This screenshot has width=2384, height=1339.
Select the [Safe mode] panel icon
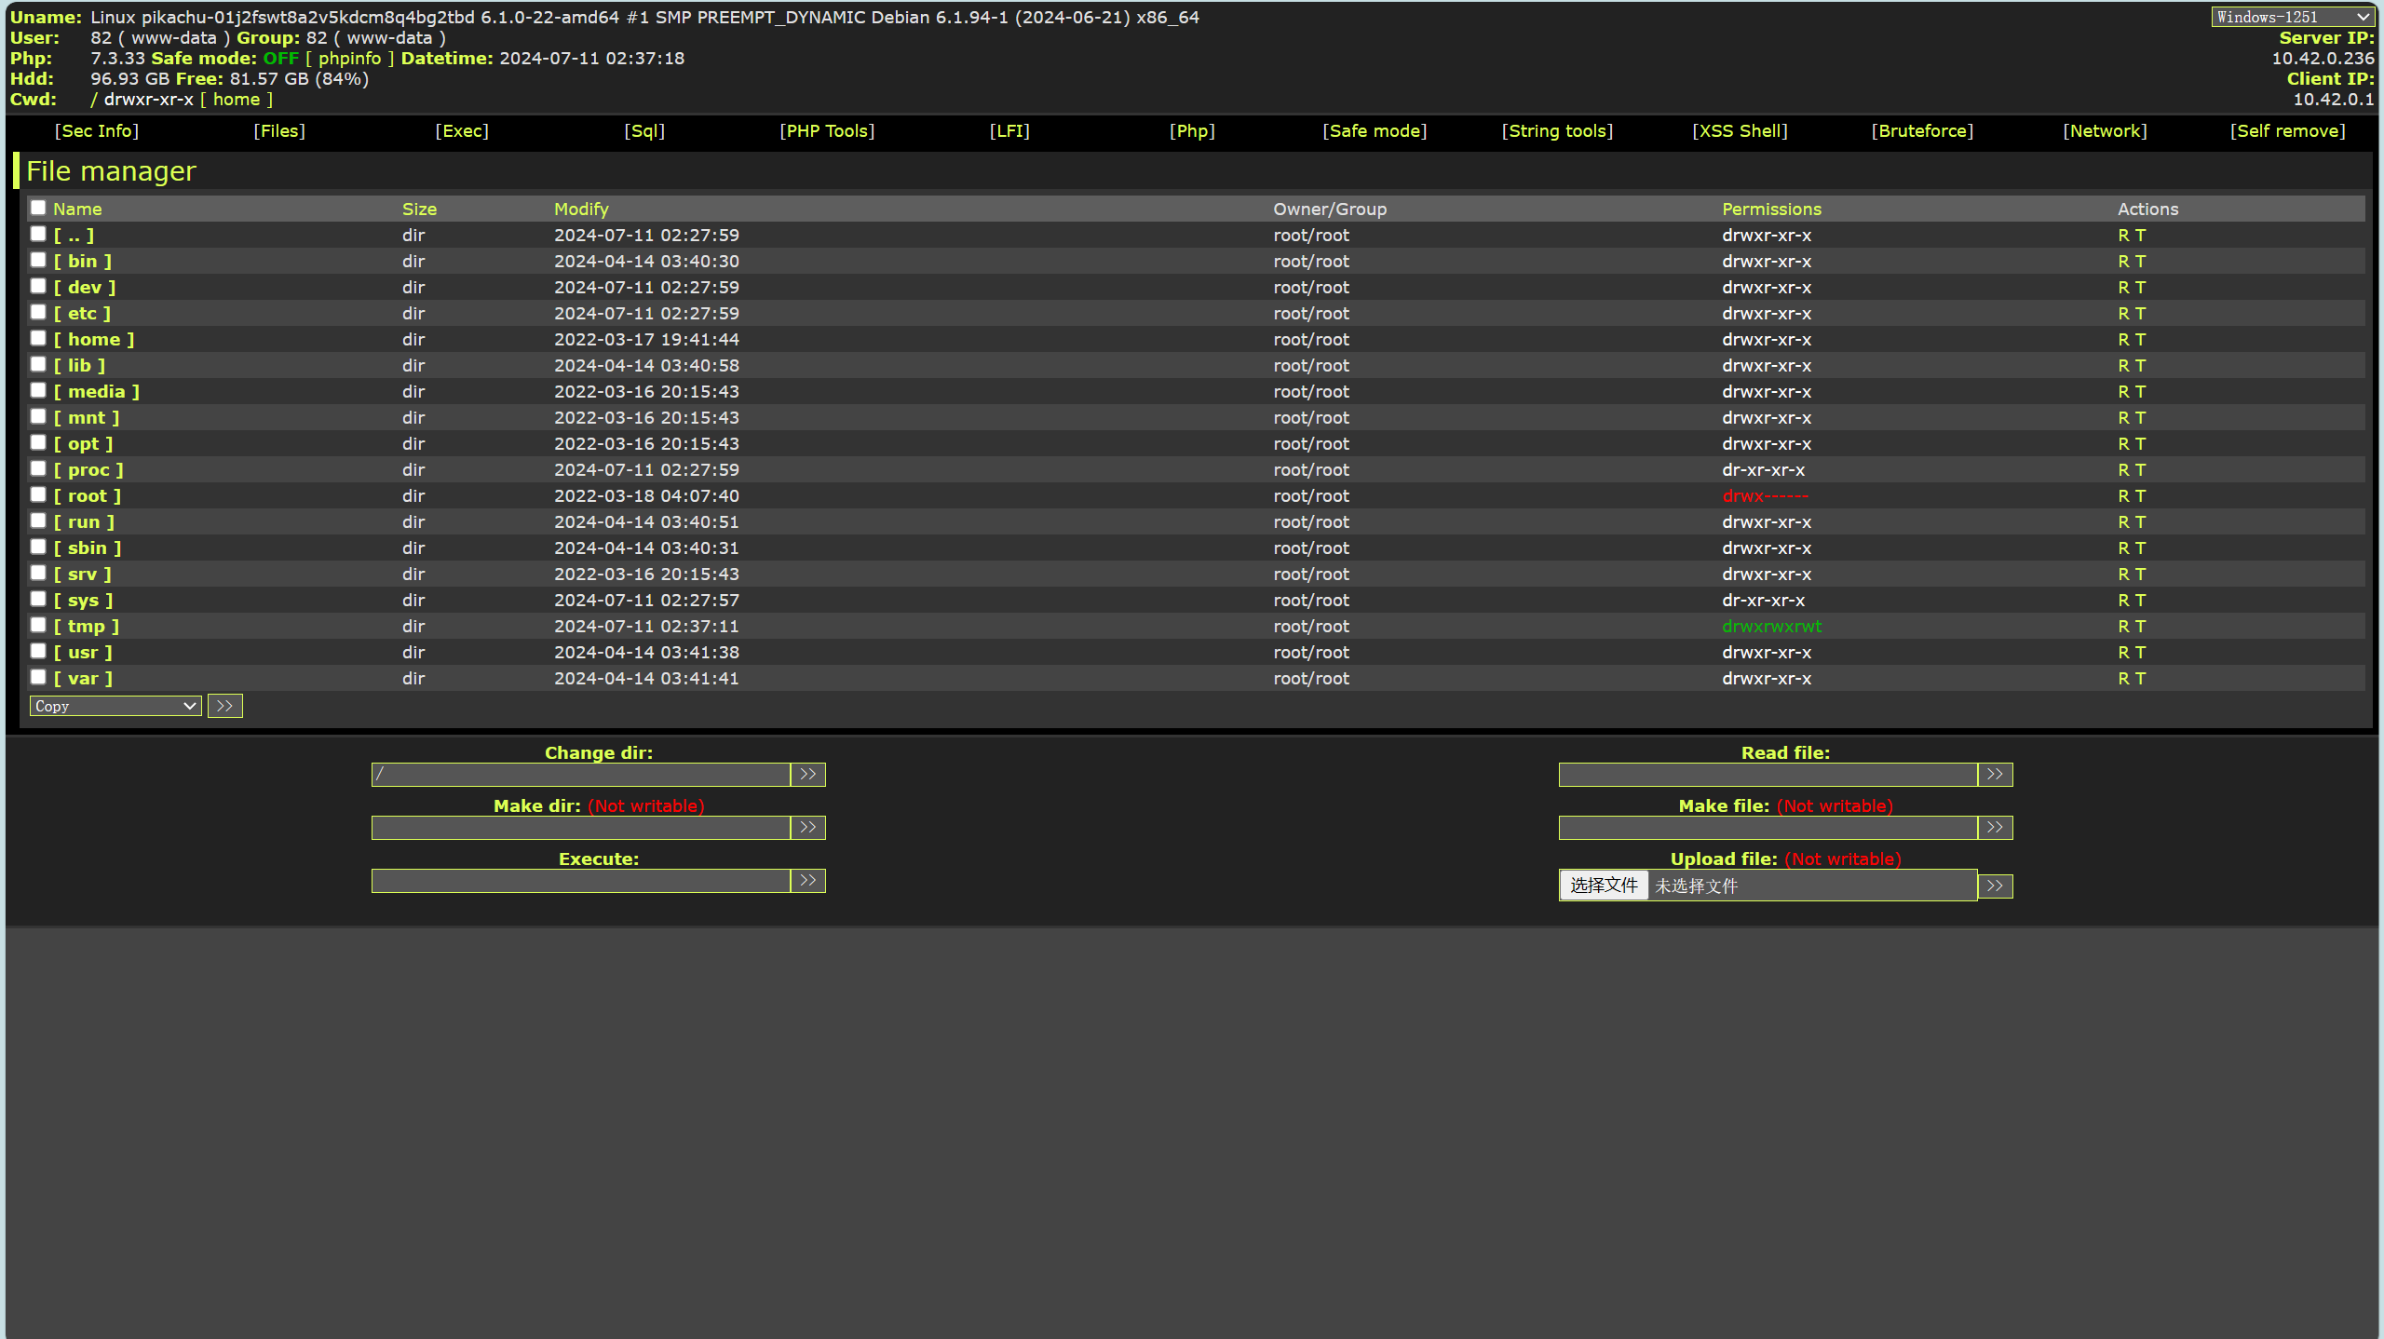1374,129
